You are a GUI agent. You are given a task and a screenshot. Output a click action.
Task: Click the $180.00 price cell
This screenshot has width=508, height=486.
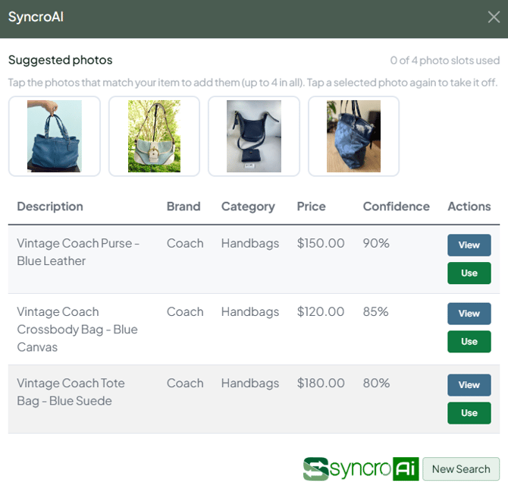321,383
